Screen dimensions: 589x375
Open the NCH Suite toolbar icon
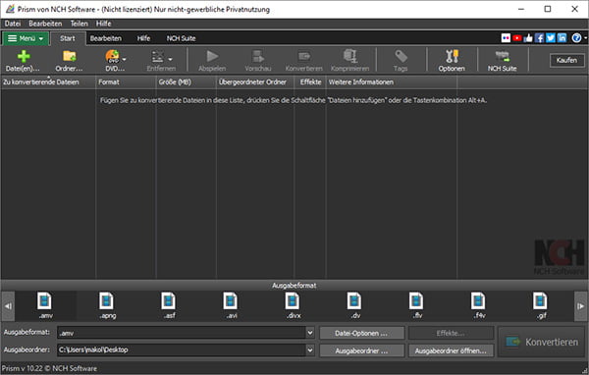503,56
